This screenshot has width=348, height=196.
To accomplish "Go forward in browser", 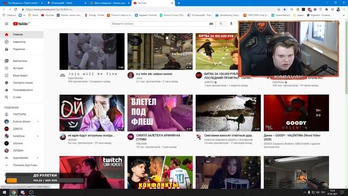I will pyautogui.click(x=10, y=10).
